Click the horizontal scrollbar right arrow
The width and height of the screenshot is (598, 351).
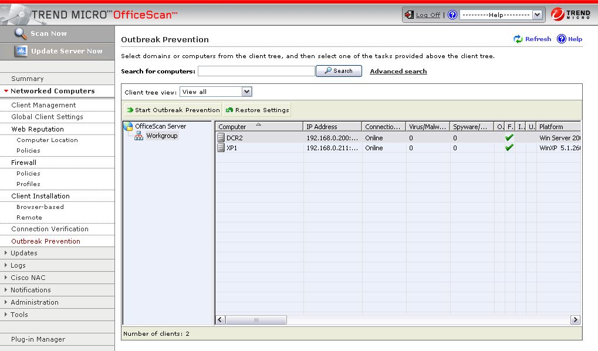575,320
